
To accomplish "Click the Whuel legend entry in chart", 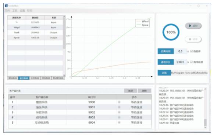I will (143, 21).
